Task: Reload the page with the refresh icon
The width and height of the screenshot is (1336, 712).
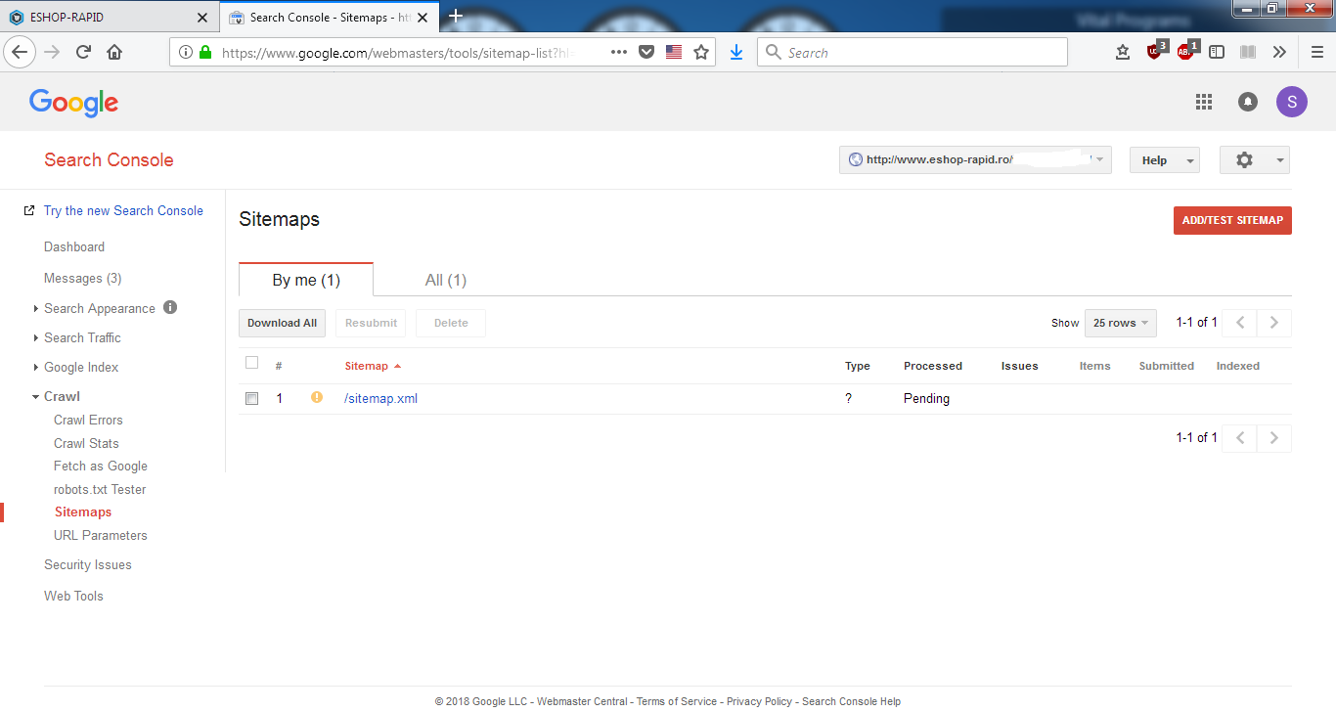Action: (83, 53)
